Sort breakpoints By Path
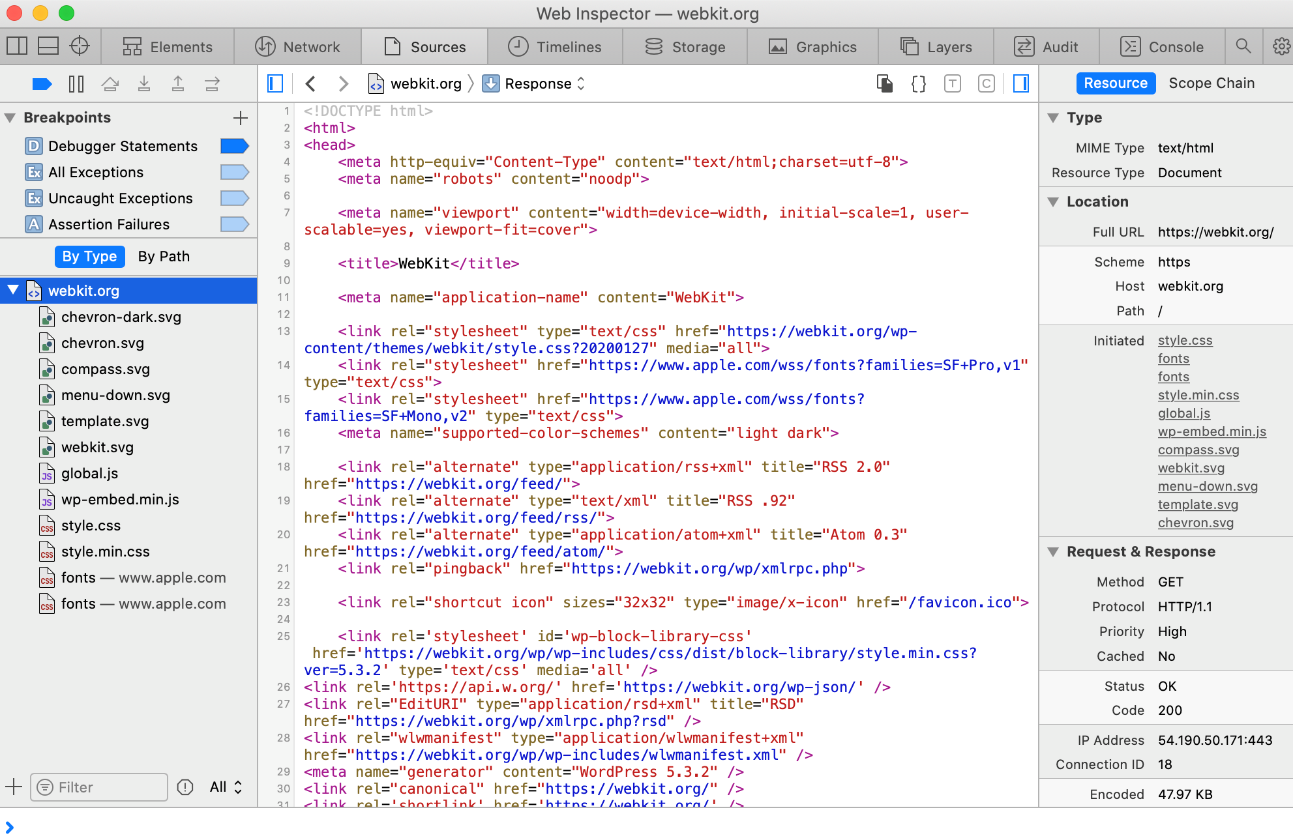 click(x=163, y=256)
